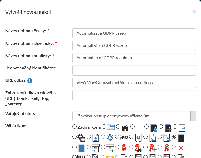Viewport: 201px width, 158px height.
Task: Select the radio button for the red ribbon icon
Action: (x=117, y=147)
